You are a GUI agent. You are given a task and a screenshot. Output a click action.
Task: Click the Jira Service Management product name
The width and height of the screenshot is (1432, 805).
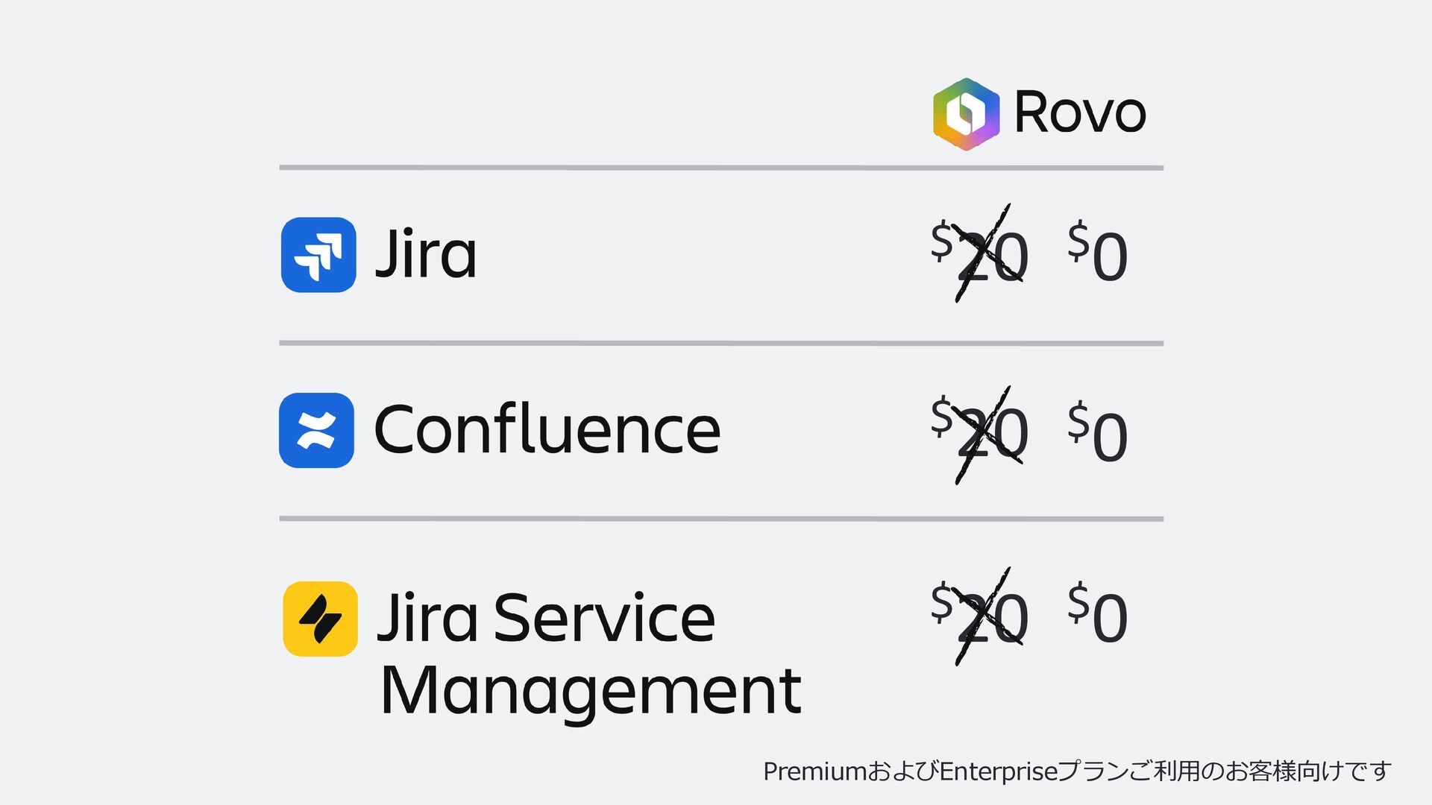(x=591, y=654)
